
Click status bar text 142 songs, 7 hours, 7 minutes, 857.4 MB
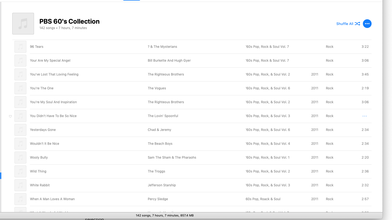coord(165,215)
